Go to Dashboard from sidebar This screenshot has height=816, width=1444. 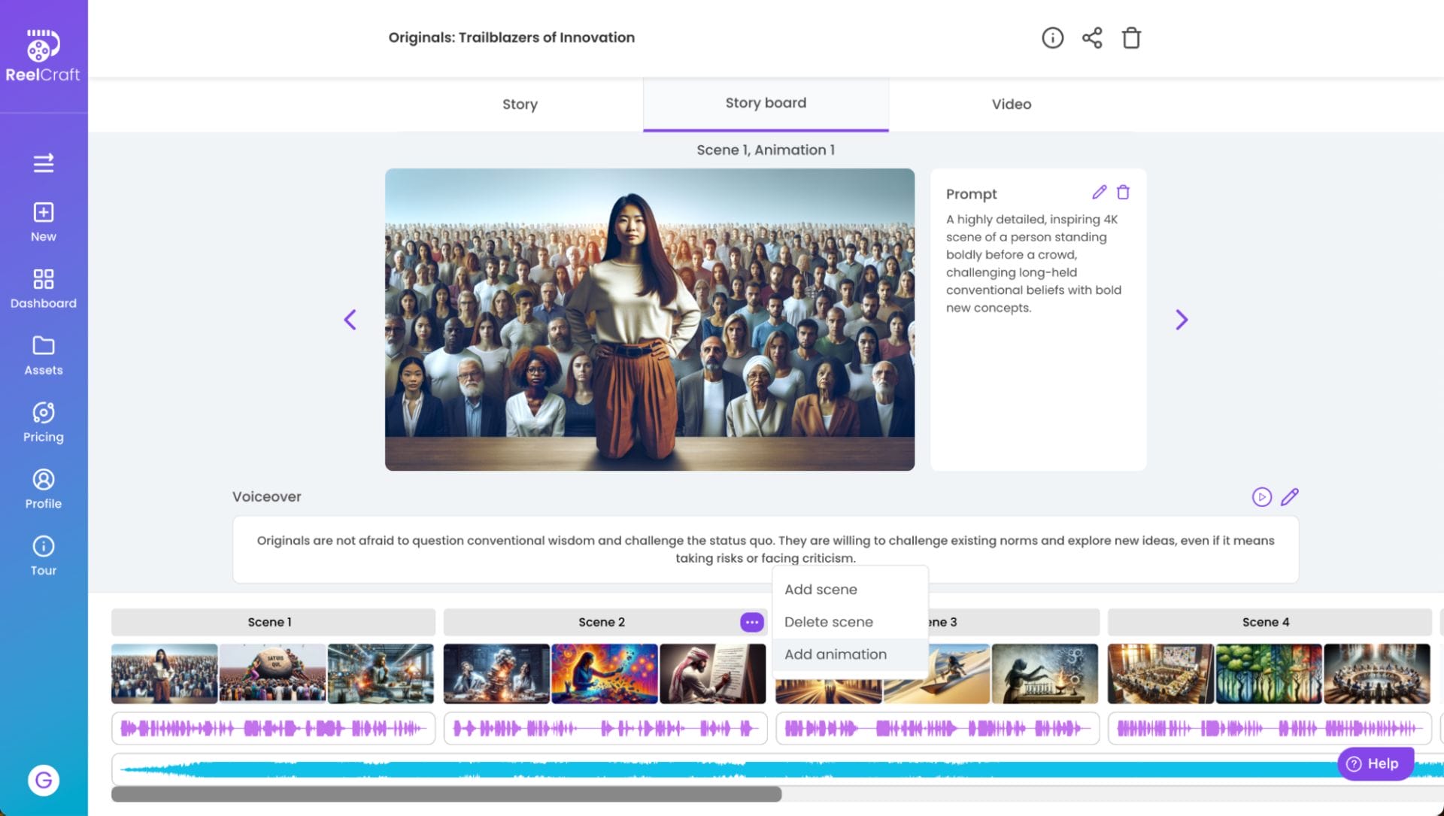pos(44,288)
